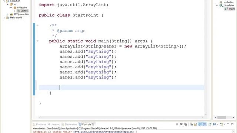237x133 pixels.
Task: Click the Clear Console icon
Action: pyautogui.click(x=191, y=124)
